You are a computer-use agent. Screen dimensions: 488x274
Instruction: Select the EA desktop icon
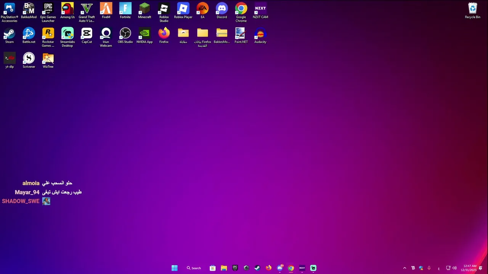tap(202, 11)
